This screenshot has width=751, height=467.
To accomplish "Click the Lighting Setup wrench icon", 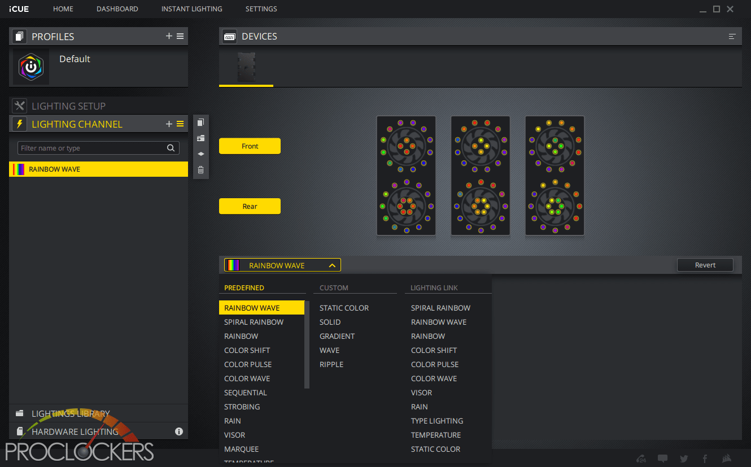I will coord(20,106).
